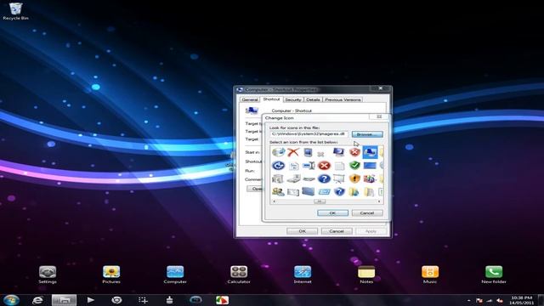
Task: Switch to the Security tab
Action: [293, 99]
